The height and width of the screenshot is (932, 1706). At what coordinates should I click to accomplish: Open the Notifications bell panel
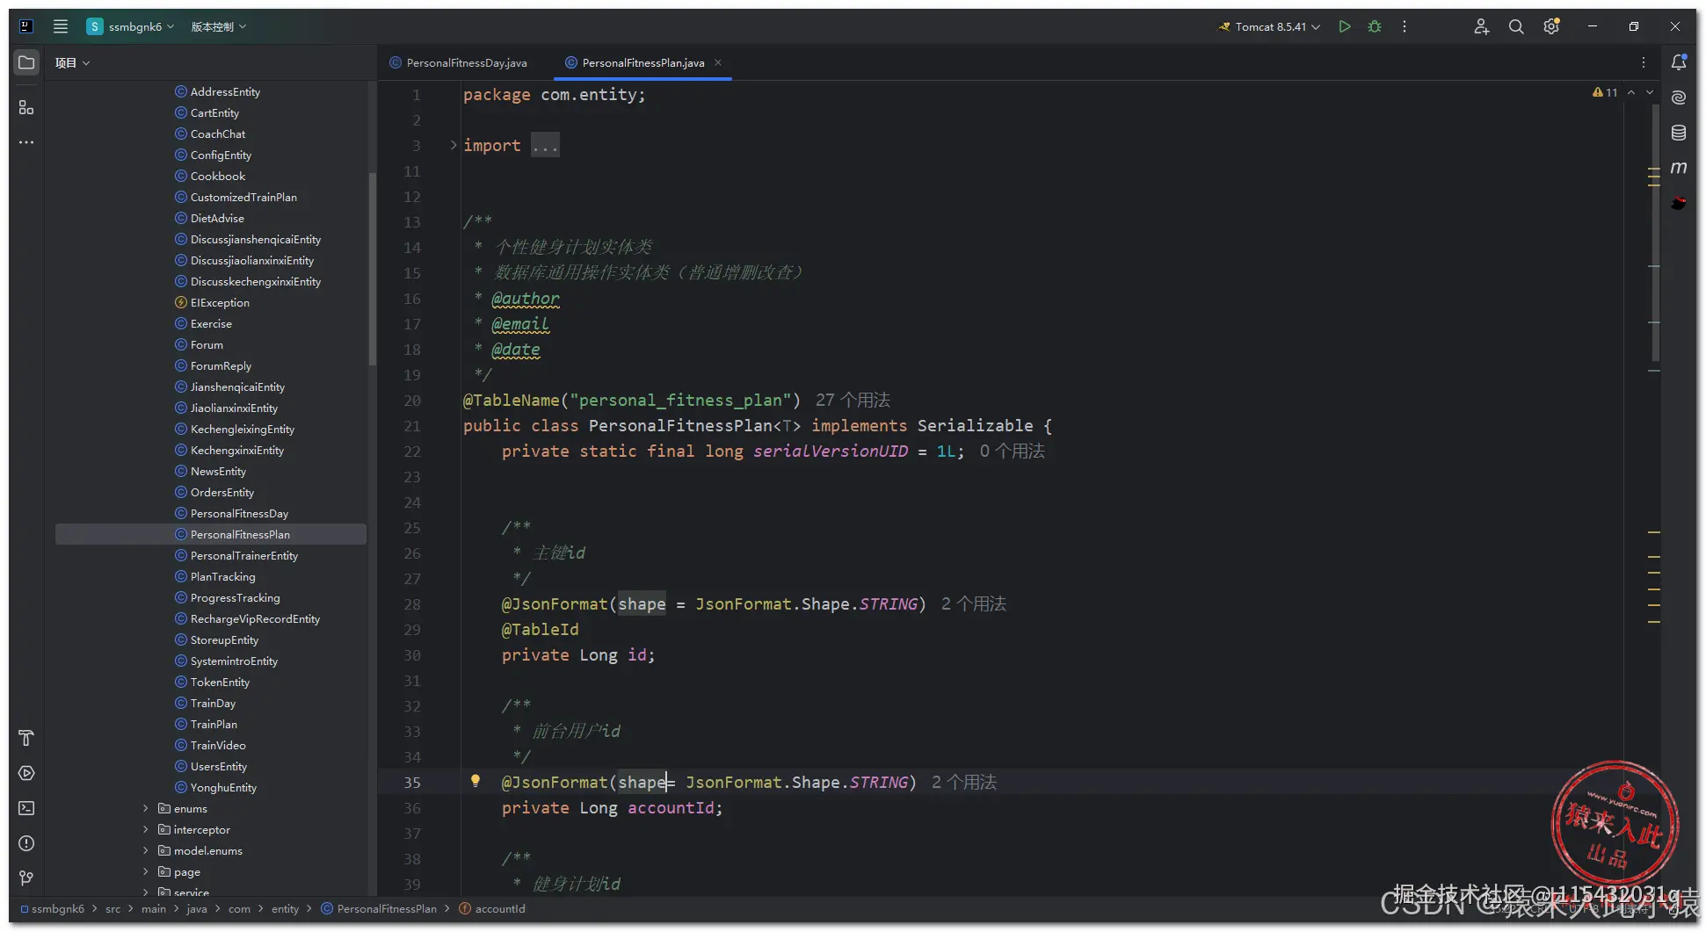point(1678,62)
